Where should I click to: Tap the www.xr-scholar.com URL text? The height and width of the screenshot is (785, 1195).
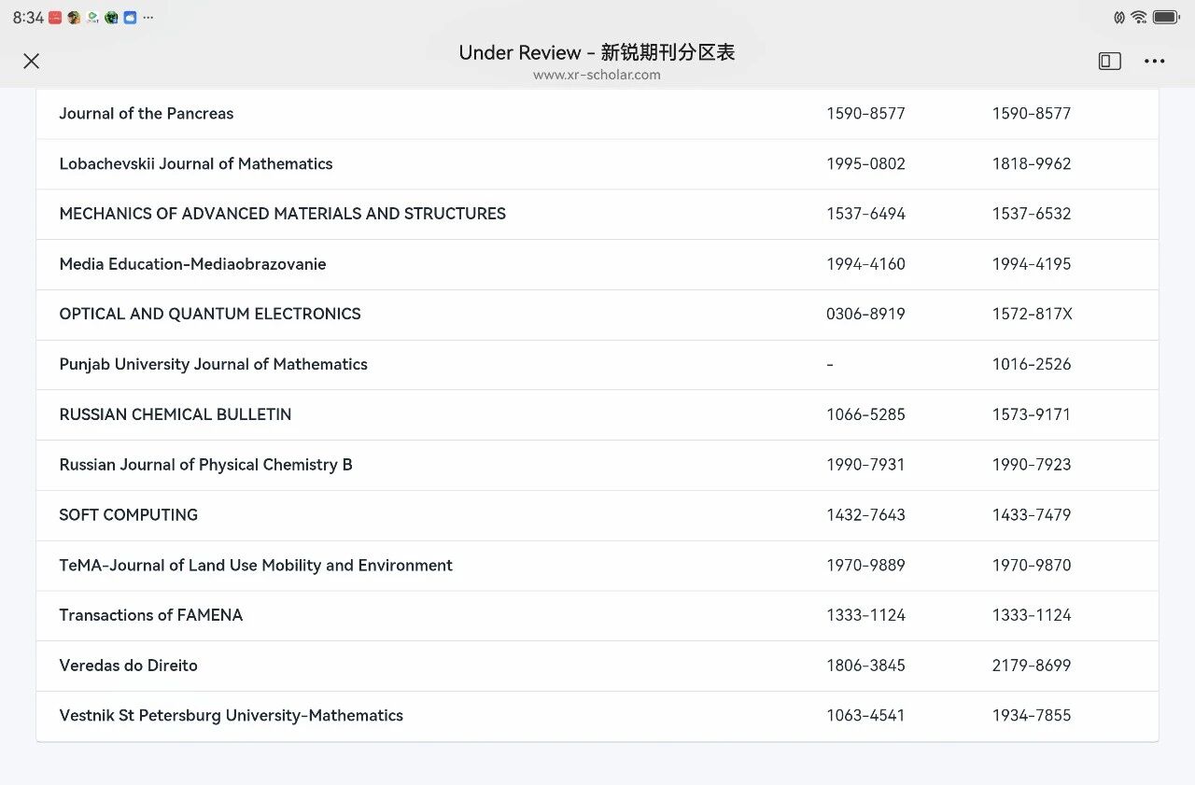pos(597,75)
